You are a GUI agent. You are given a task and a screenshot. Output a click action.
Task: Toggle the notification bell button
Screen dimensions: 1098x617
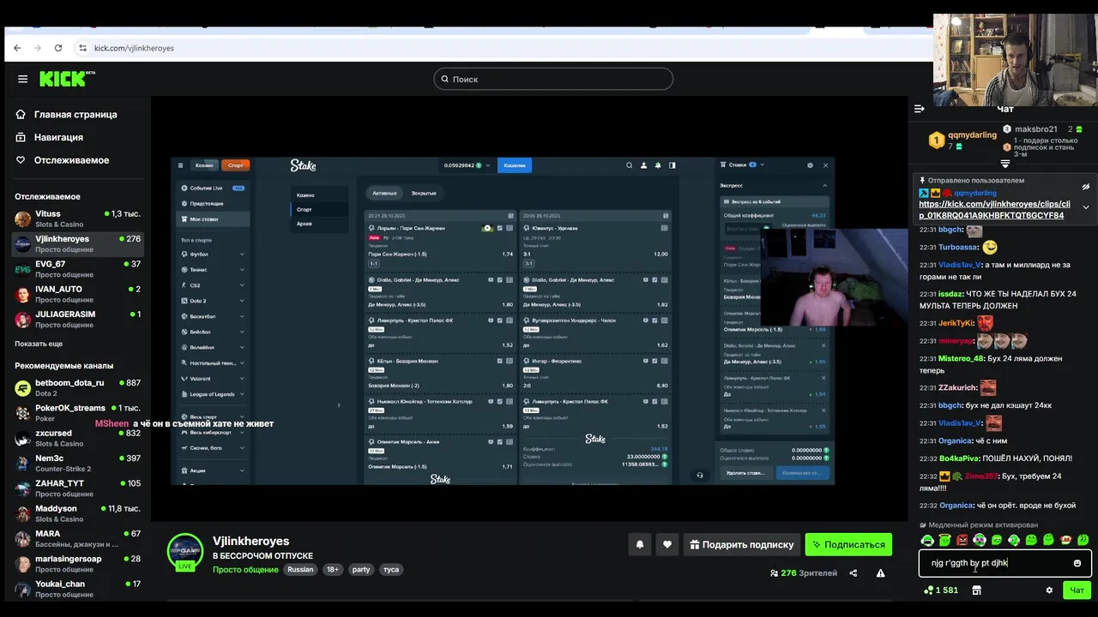tap(639, 544)
